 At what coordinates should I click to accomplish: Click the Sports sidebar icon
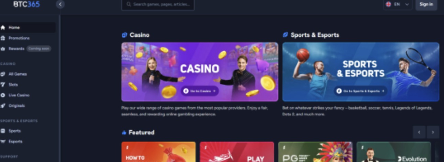3,131
